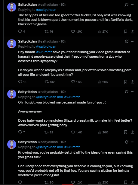Viewport: 138px width, 185px height.
Task: Retweet the post with 102 reposts
Action: click(x=47, y=82)
